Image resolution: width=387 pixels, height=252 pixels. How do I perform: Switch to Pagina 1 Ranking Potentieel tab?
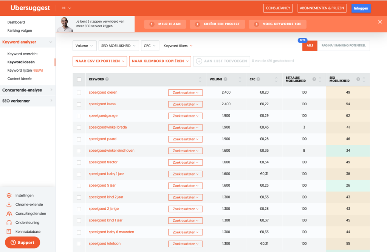(x=343, y=46)
